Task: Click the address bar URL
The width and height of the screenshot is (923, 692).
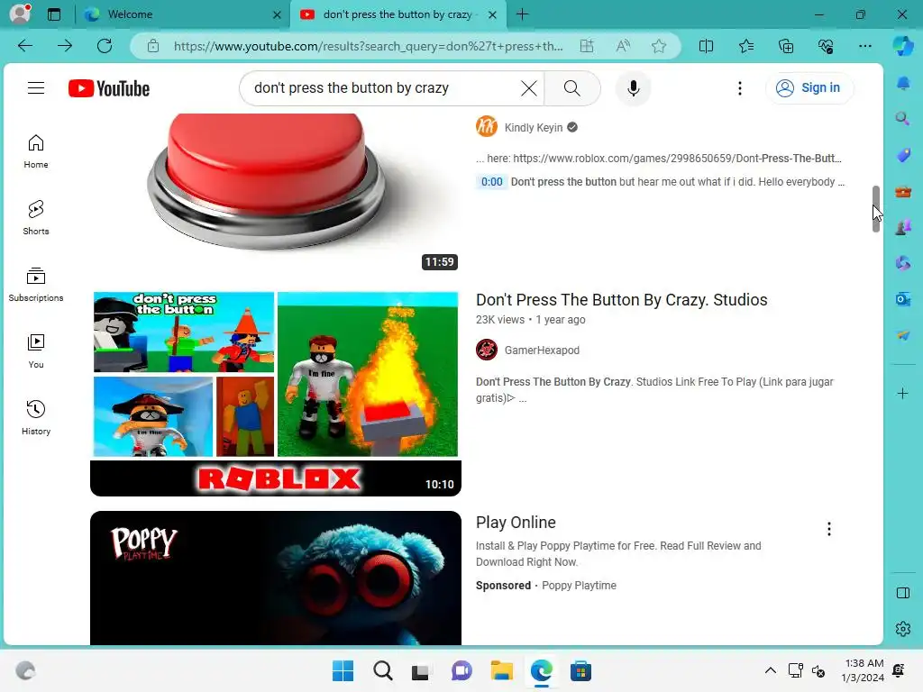Action: tap(368, 46)
